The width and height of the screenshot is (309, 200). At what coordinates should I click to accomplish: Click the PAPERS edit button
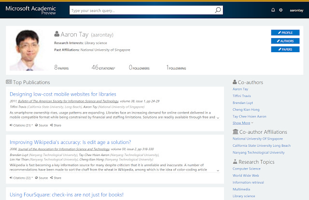pos(285,49)
